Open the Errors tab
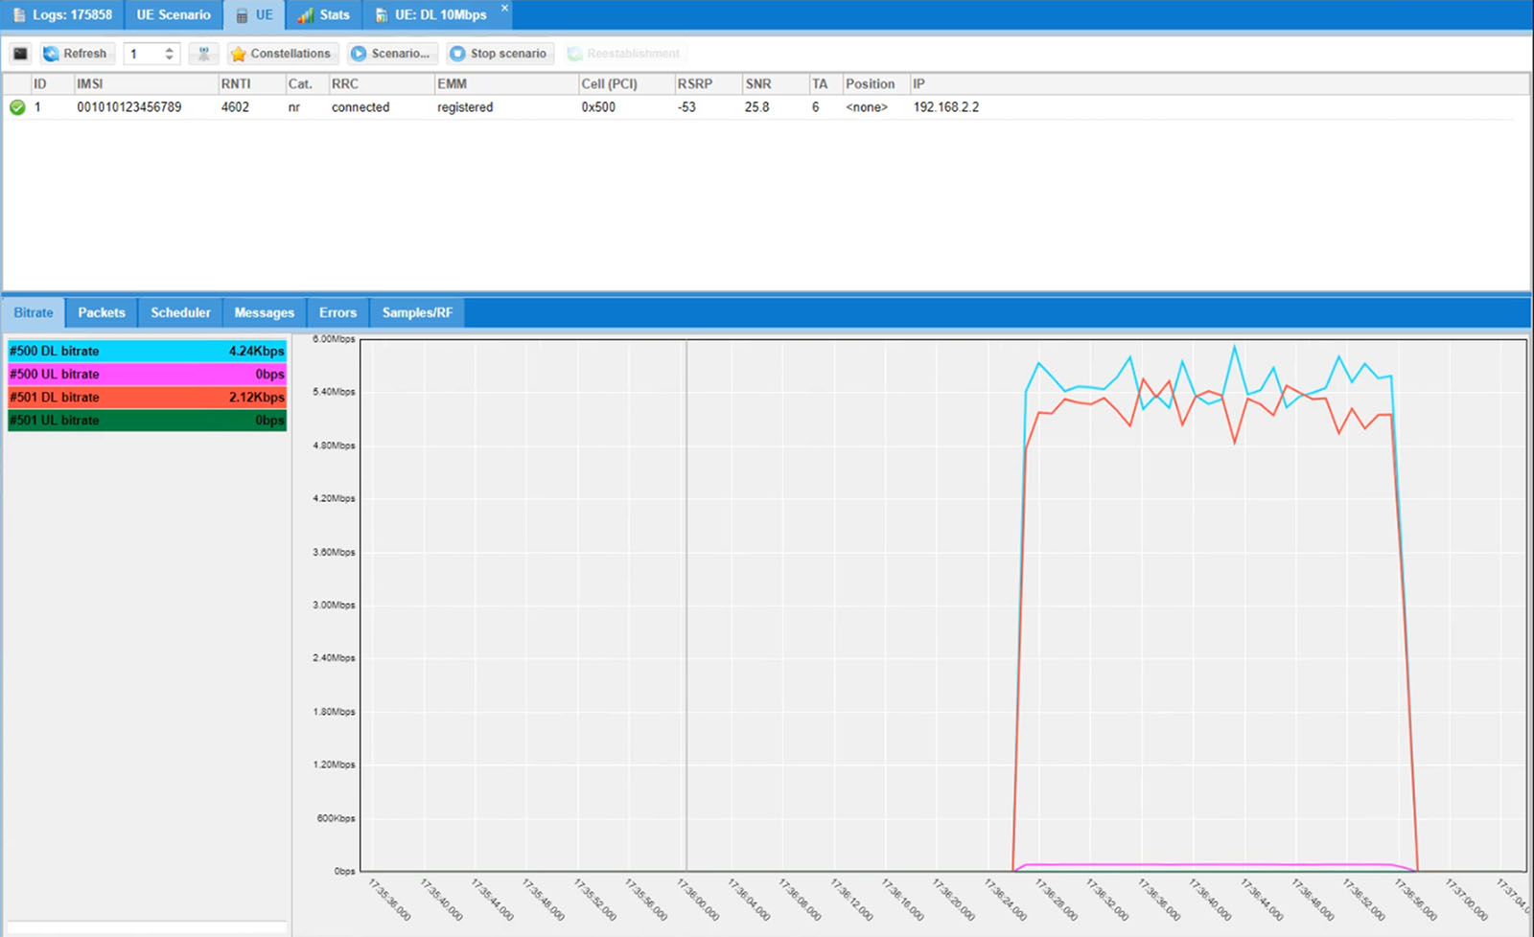Screen dimensions: 1534x937 pos(337,312)
